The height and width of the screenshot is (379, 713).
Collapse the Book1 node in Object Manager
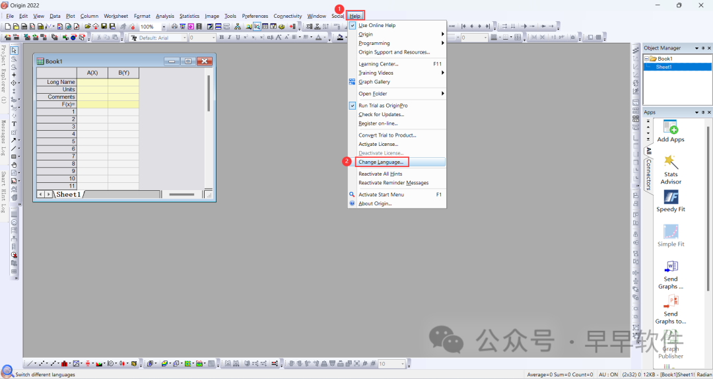[x=647, y=59]
